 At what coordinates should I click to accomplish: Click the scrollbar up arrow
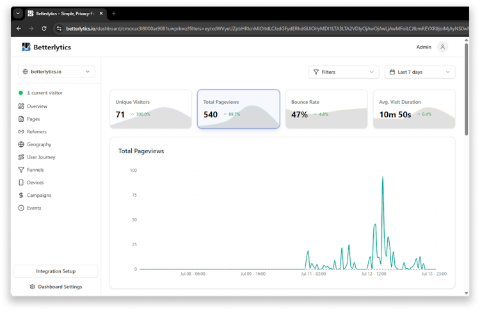tap(466, 40)
